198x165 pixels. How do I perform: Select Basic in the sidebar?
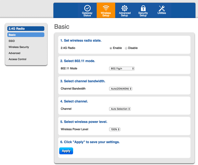pos(26,35)
